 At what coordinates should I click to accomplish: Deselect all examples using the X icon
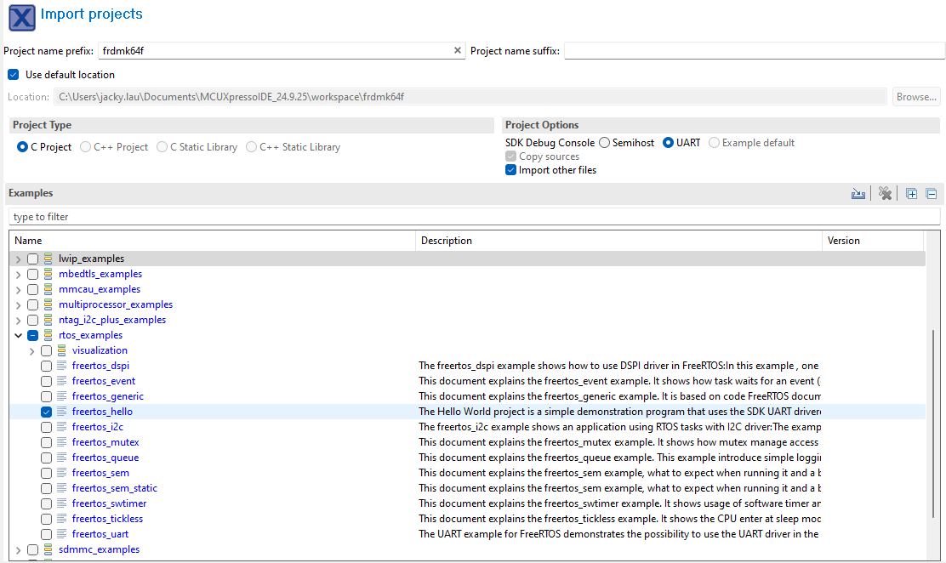pyautogui.click(x=885, y=193)
